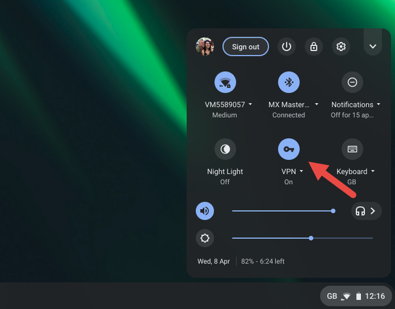
Task: Click the 12:16 clock in shelf
Action: click(375, 296)
